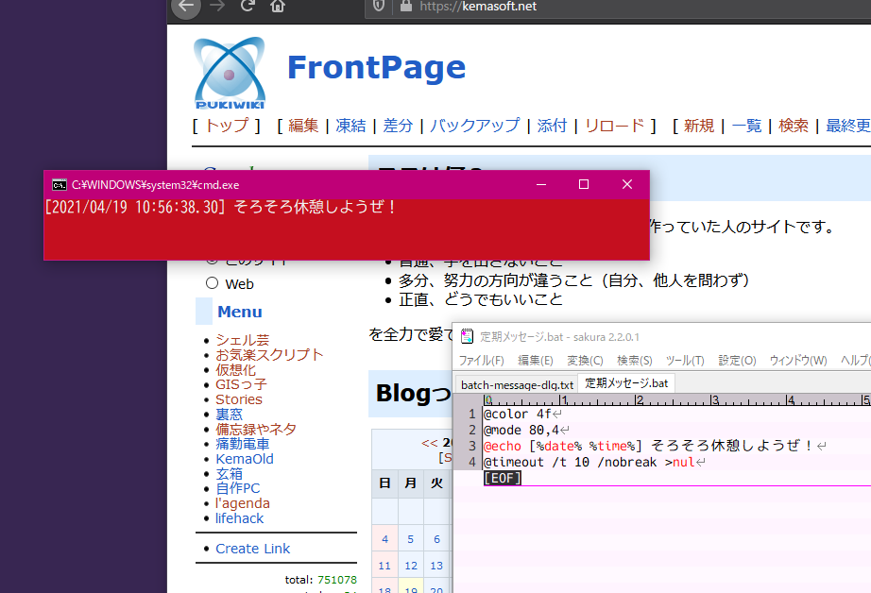Select the 定期メッセージ.bat editor tab

click(x=626, y=383)
